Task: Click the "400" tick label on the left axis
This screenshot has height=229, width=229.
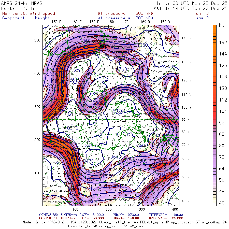Action: (x=37, y=74)
